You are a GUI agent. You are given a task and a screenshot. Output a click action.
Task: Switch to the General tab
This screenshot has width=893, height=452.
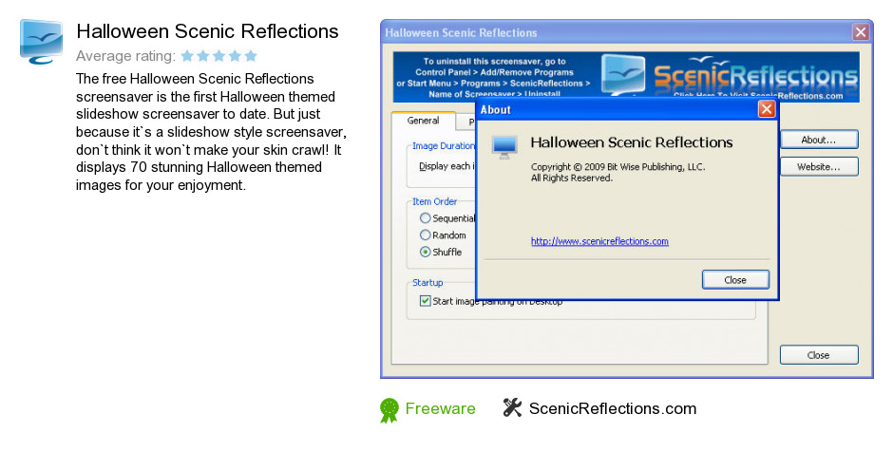point(423,121)
